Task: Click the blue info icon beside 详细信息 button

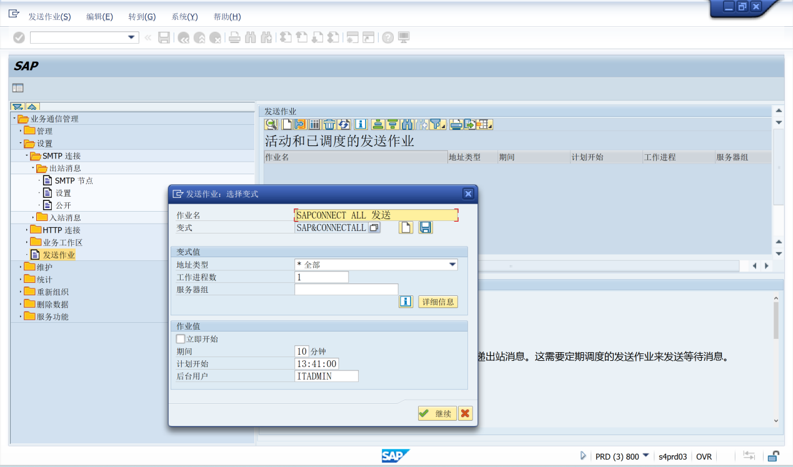Action: [x=406, y=302]
